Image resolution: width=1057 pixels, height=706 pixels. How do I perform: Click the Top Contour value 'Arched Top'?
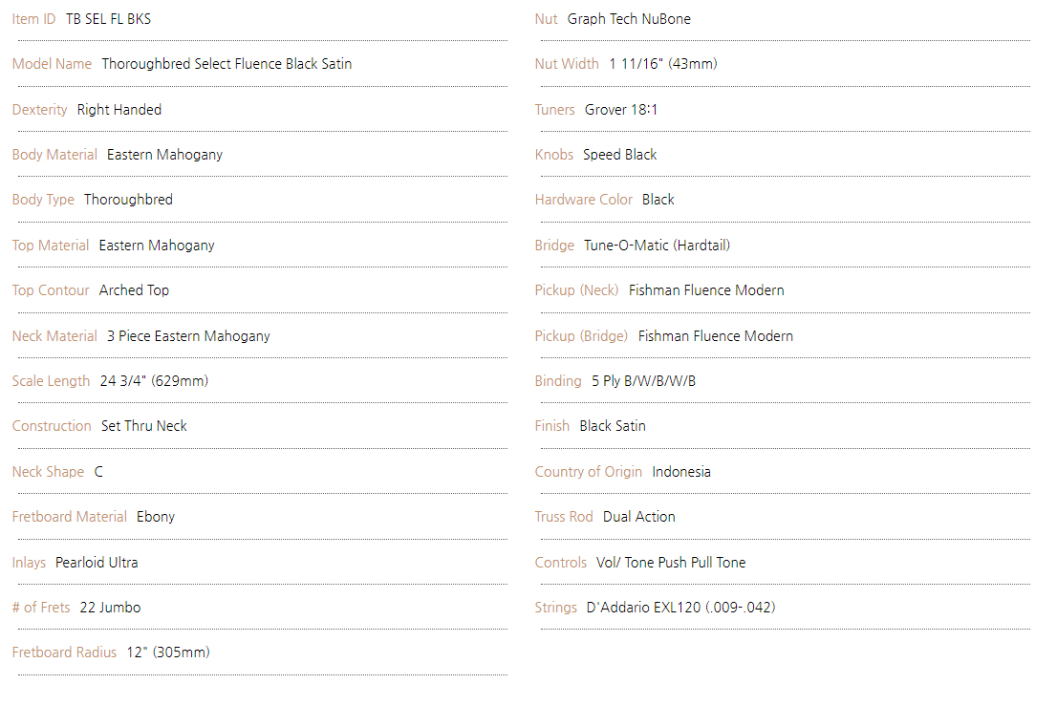[134, 290]
